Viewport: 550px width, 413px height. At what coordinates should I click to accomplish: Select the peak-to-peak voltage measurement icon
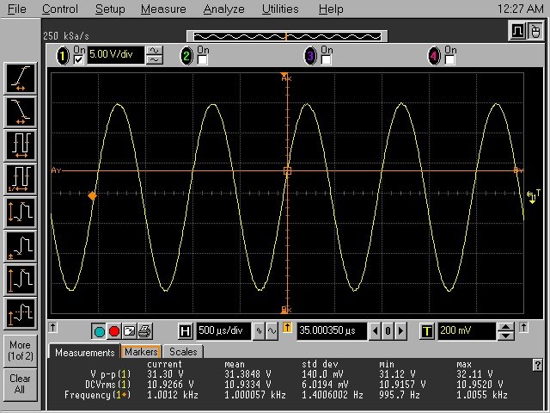tap(21, 213)
